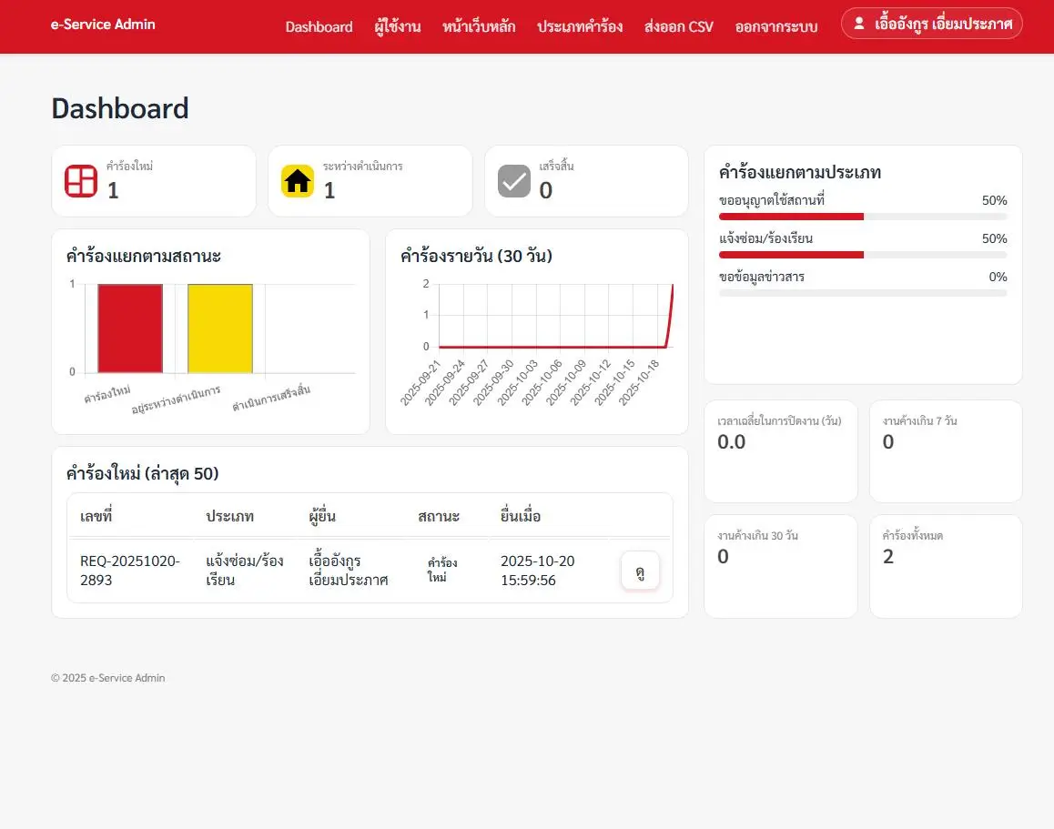The width and height of the screenshot is (1054, 829).
Task: Click the คำร้องทั้งหมด total requests card
Action: 946,566
